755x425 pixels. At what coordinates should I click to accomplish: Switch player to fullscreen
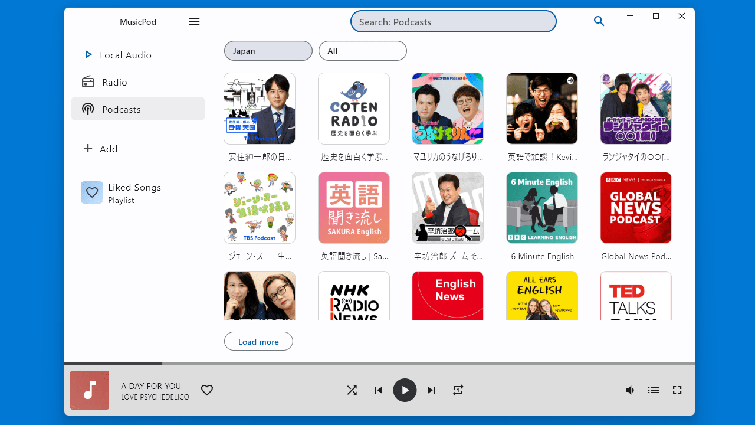tap(677, 390)
